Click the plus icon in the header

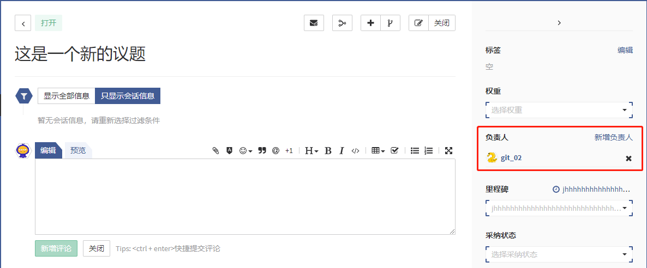click(370, 23)
